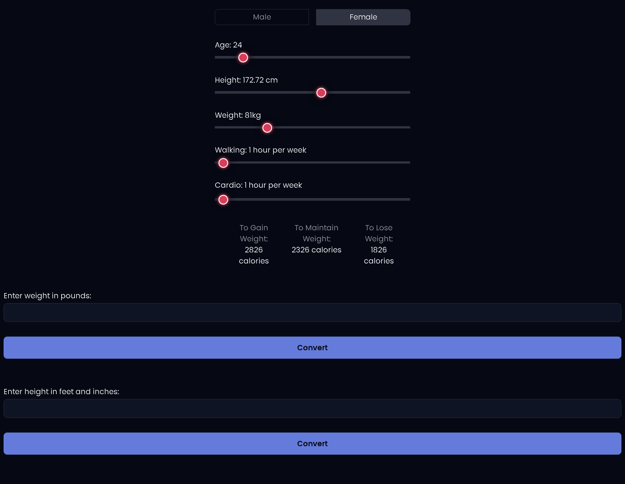Click the Height slider handle
The width and height of the screenshot is (625, 484).
coord(321,93)
